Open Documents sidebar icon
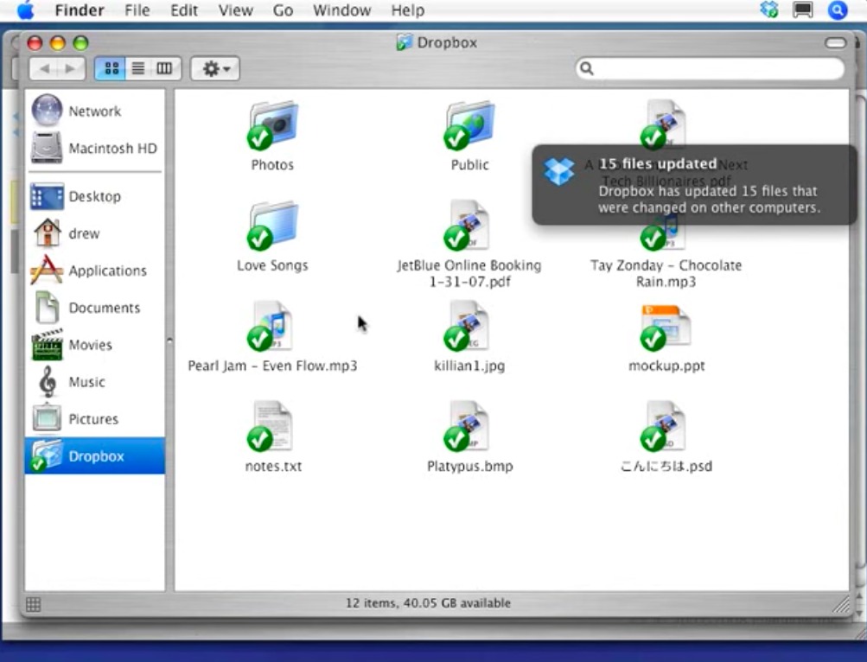867x662 pixels. click(x=47, y=307)
